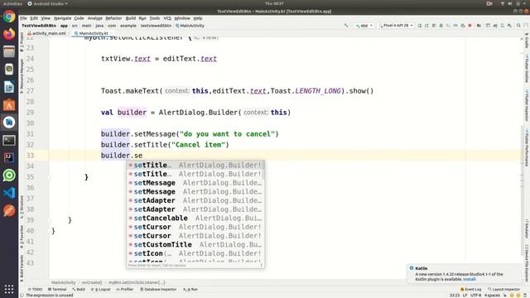Open Show Applications grid

pyautogui.click(x=9, y=289)
